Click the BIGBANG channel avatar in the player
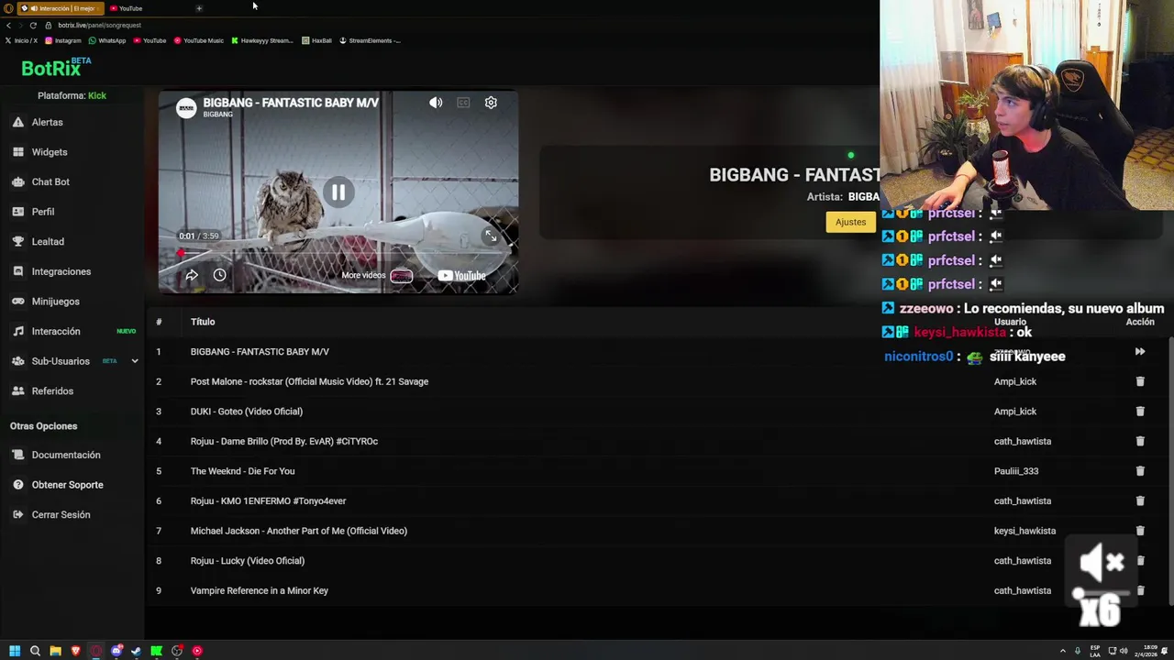The width and height of the screenshot is (1174, 660). 186,108
